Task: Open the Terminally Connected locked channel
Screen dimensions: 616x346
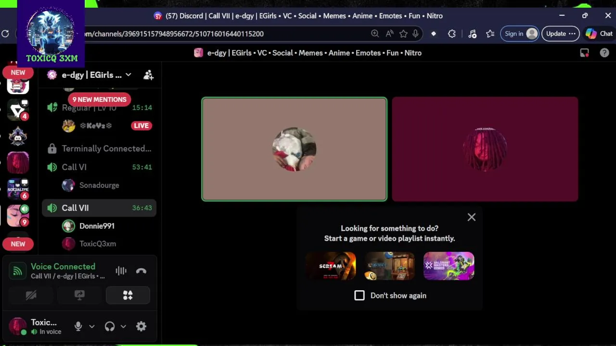Action: (x=100, y=148)
